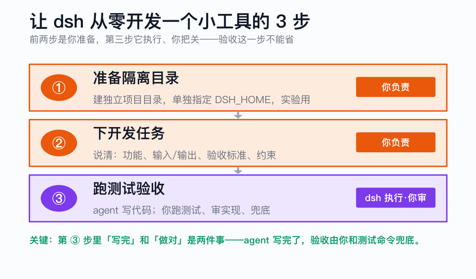Click the circled ③ inside the green note
The width and height of the screenshot is (476, 279).
75,240
